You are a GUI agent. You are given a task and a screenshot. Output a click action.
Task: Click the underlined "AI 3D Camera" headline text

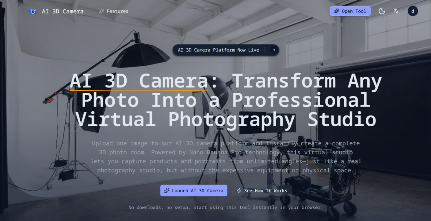(139, 81)
